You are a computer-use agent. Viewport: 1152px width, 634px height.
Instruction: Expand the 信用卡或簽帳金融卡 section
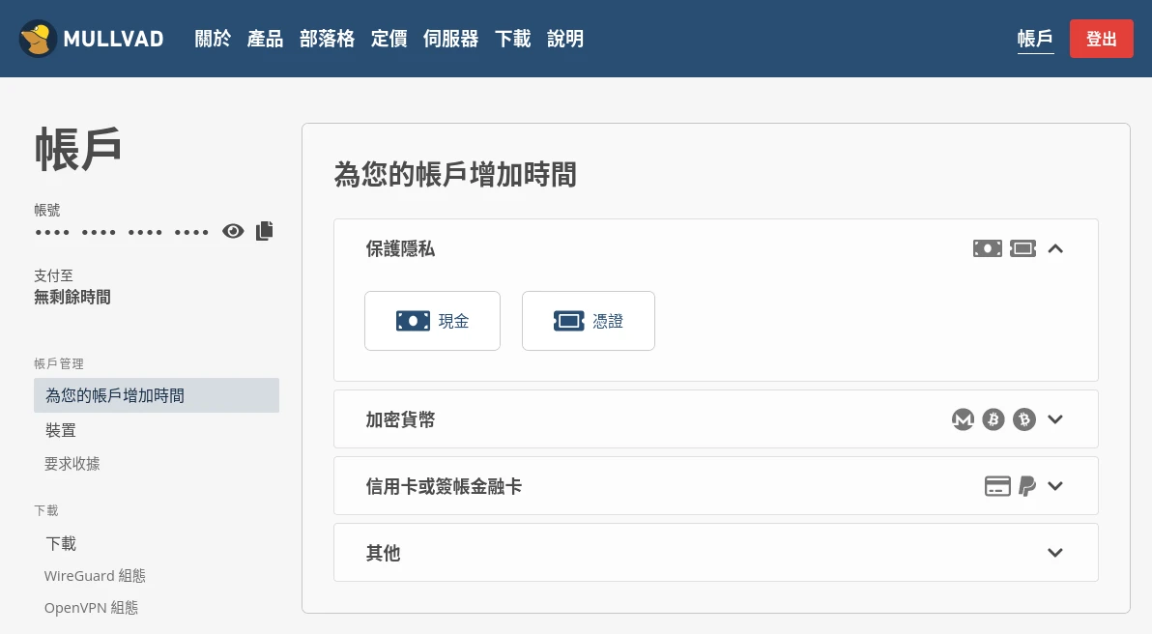tap(1055, 486)
